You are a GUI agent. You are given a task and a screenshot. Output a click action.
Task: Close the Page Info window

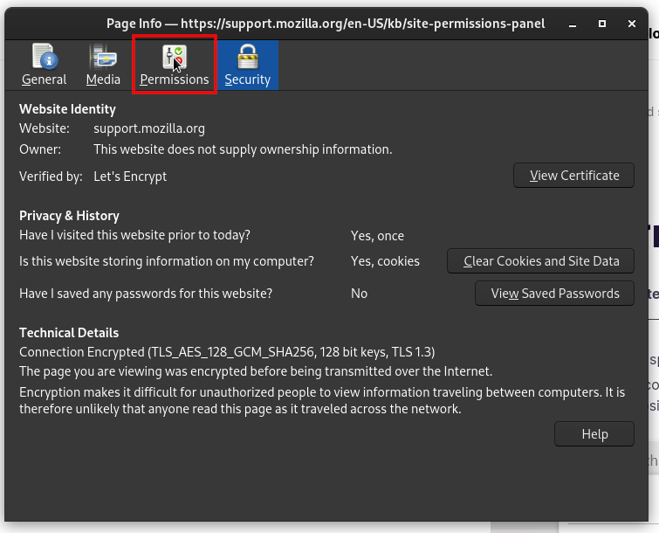click(x=632, y=24)
